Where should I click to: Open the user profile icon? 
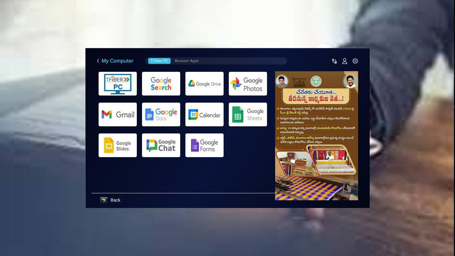coord(344,61)
